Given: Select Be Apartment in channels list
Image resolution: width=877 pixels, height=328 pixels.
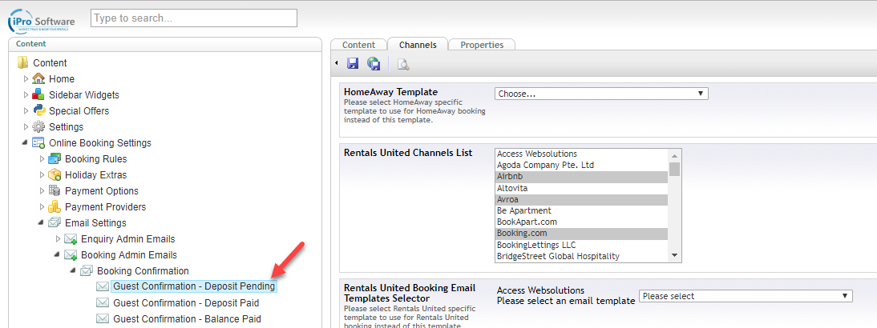Looking at the screenshot, I should click(582, 211).
